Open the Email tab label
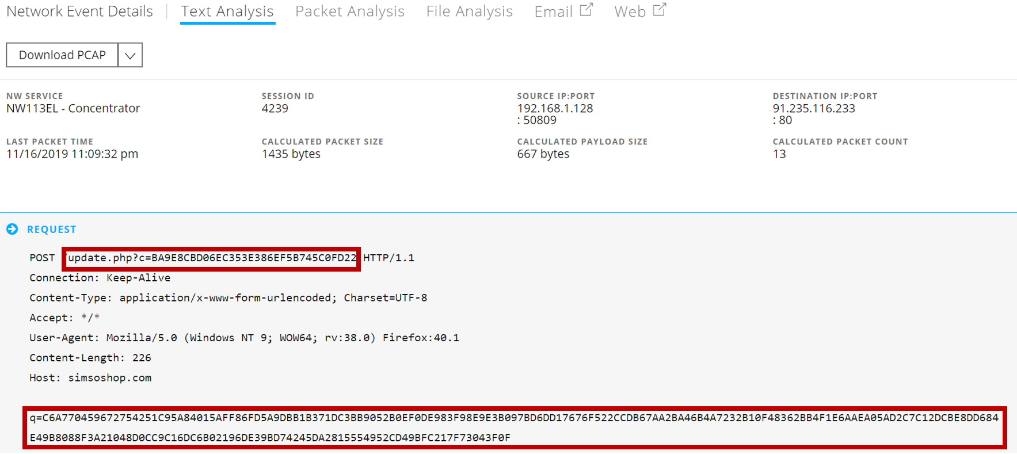 [x=553, y=12]
